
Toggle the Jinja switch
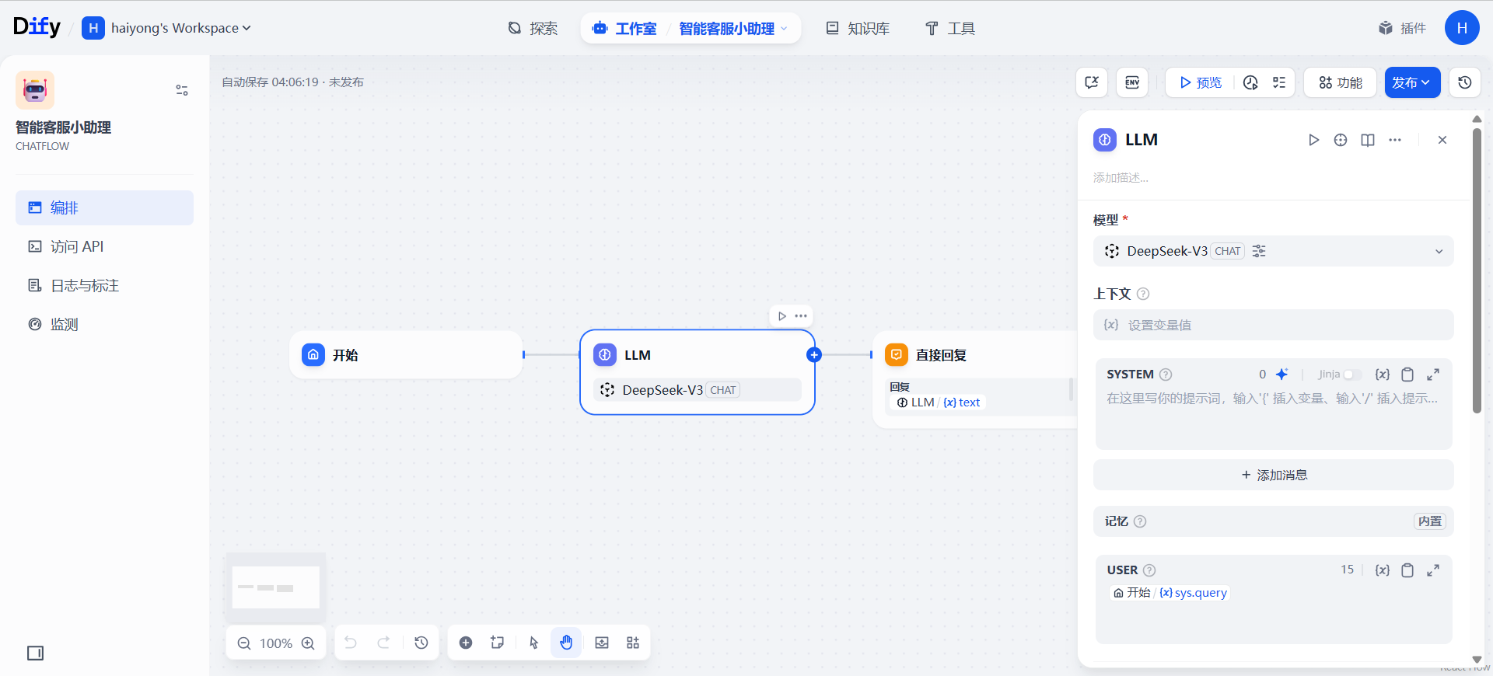[1351, 375]
